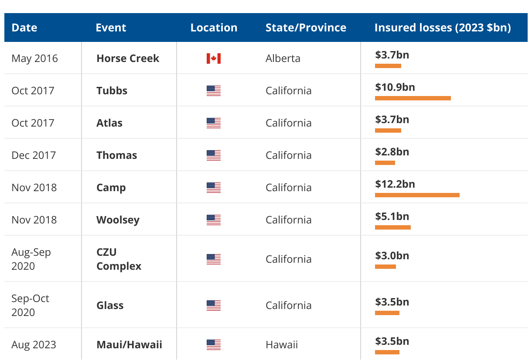Click the US flag for Maui/Hawaii

(214, 345)
